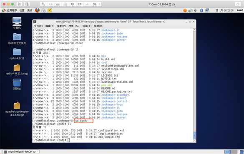Click VMware snapshot toolbar button
The width and height of the screenshot is (244, 154).
(x=27, y=4)
